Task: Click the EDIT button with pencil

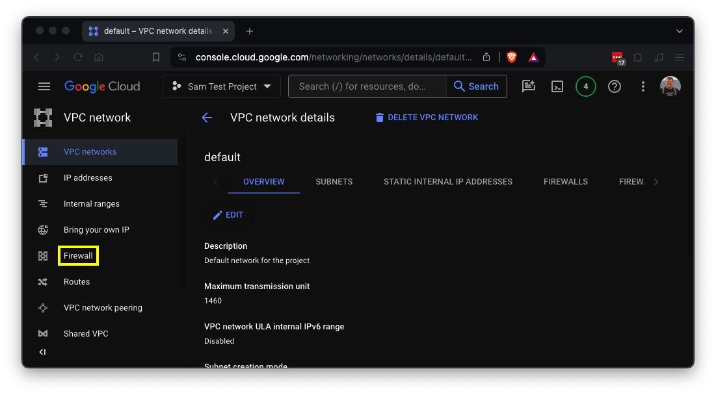Action: coord(228,215)
